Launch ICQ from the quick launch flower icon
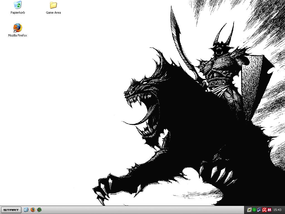Screen dimensions: 285x214 tap(39, 210)
